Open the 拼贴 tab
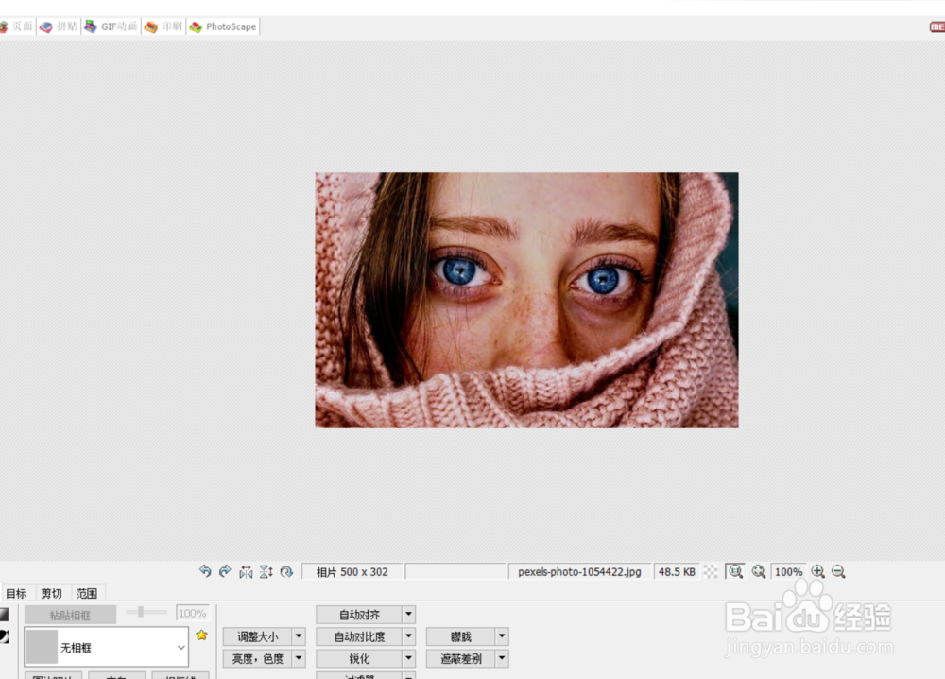Viewport: 945px width, 679px height. point(59,26)
